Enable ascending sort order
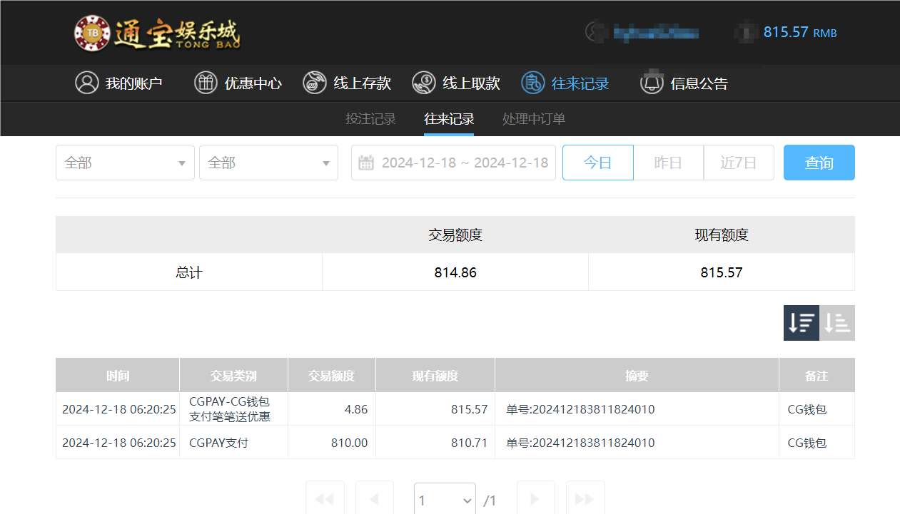The height and width of the screenshot is (514, 900). click(x=836, y=322)
